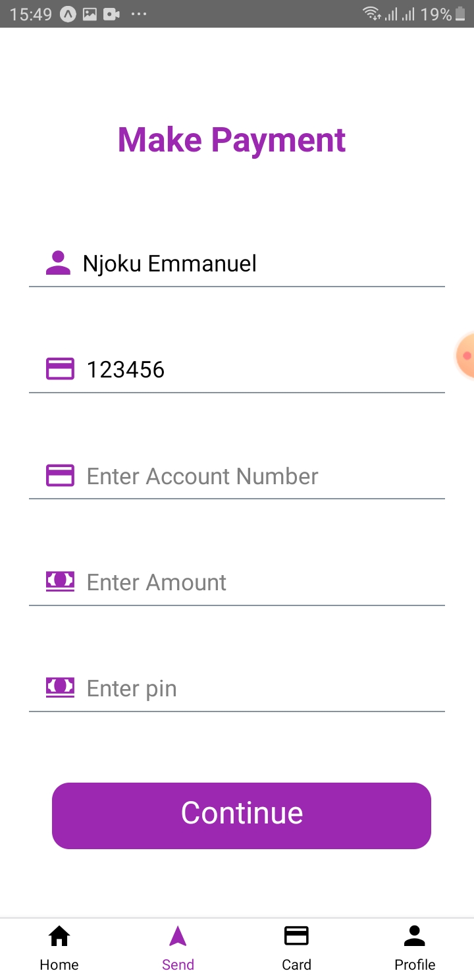Open the Home tab label

coord(59,964)
